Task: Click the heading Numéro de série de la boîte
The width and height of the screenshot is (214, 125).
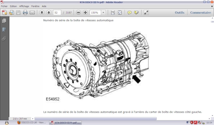Action: coord(78,21)
